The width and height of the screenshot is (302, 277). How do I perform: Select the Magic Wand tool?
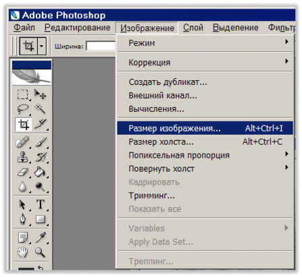click(41, 109)
